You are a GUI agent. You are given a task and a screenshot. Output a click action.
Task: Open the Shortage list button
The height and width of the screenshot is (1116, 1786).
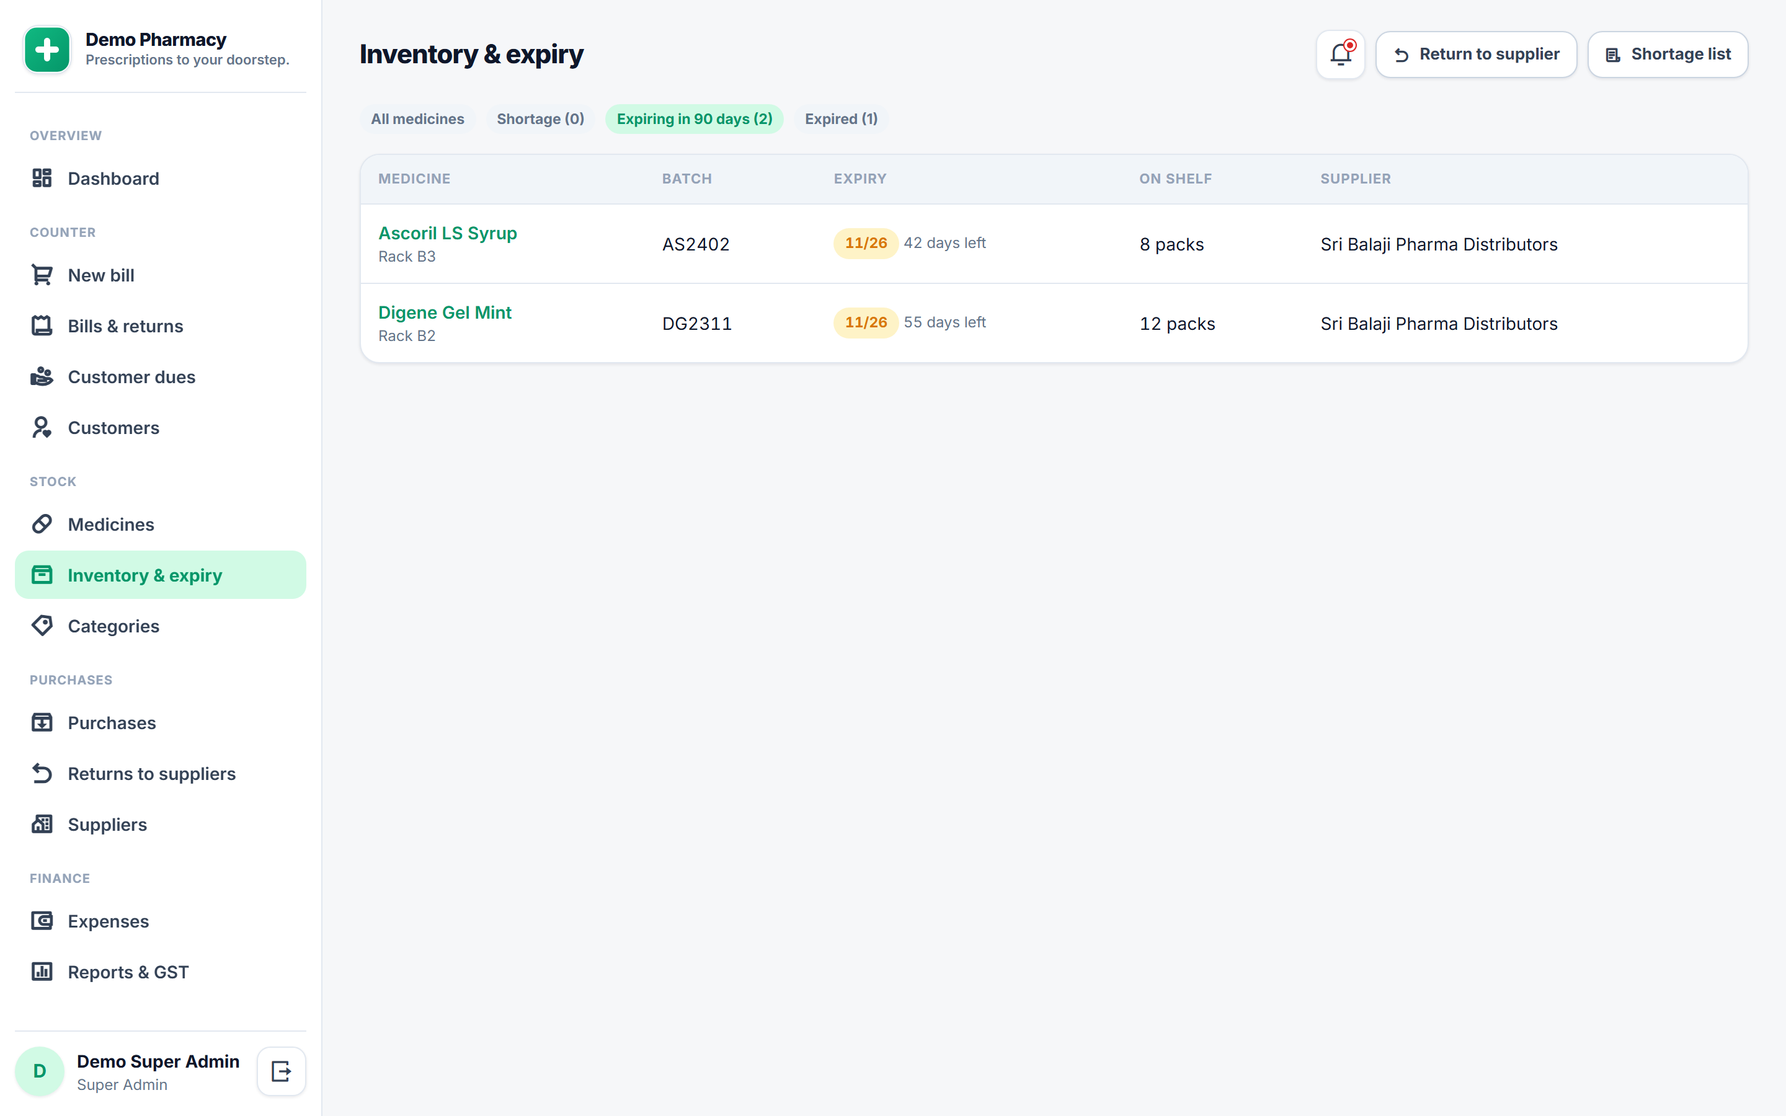pos(1668,54)
